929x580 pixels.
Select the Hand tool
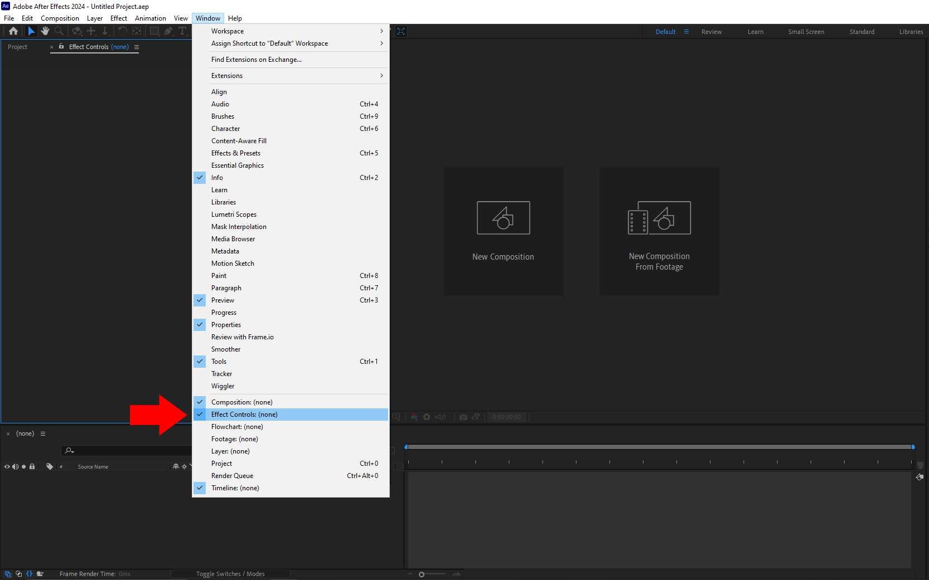[45, 31]
